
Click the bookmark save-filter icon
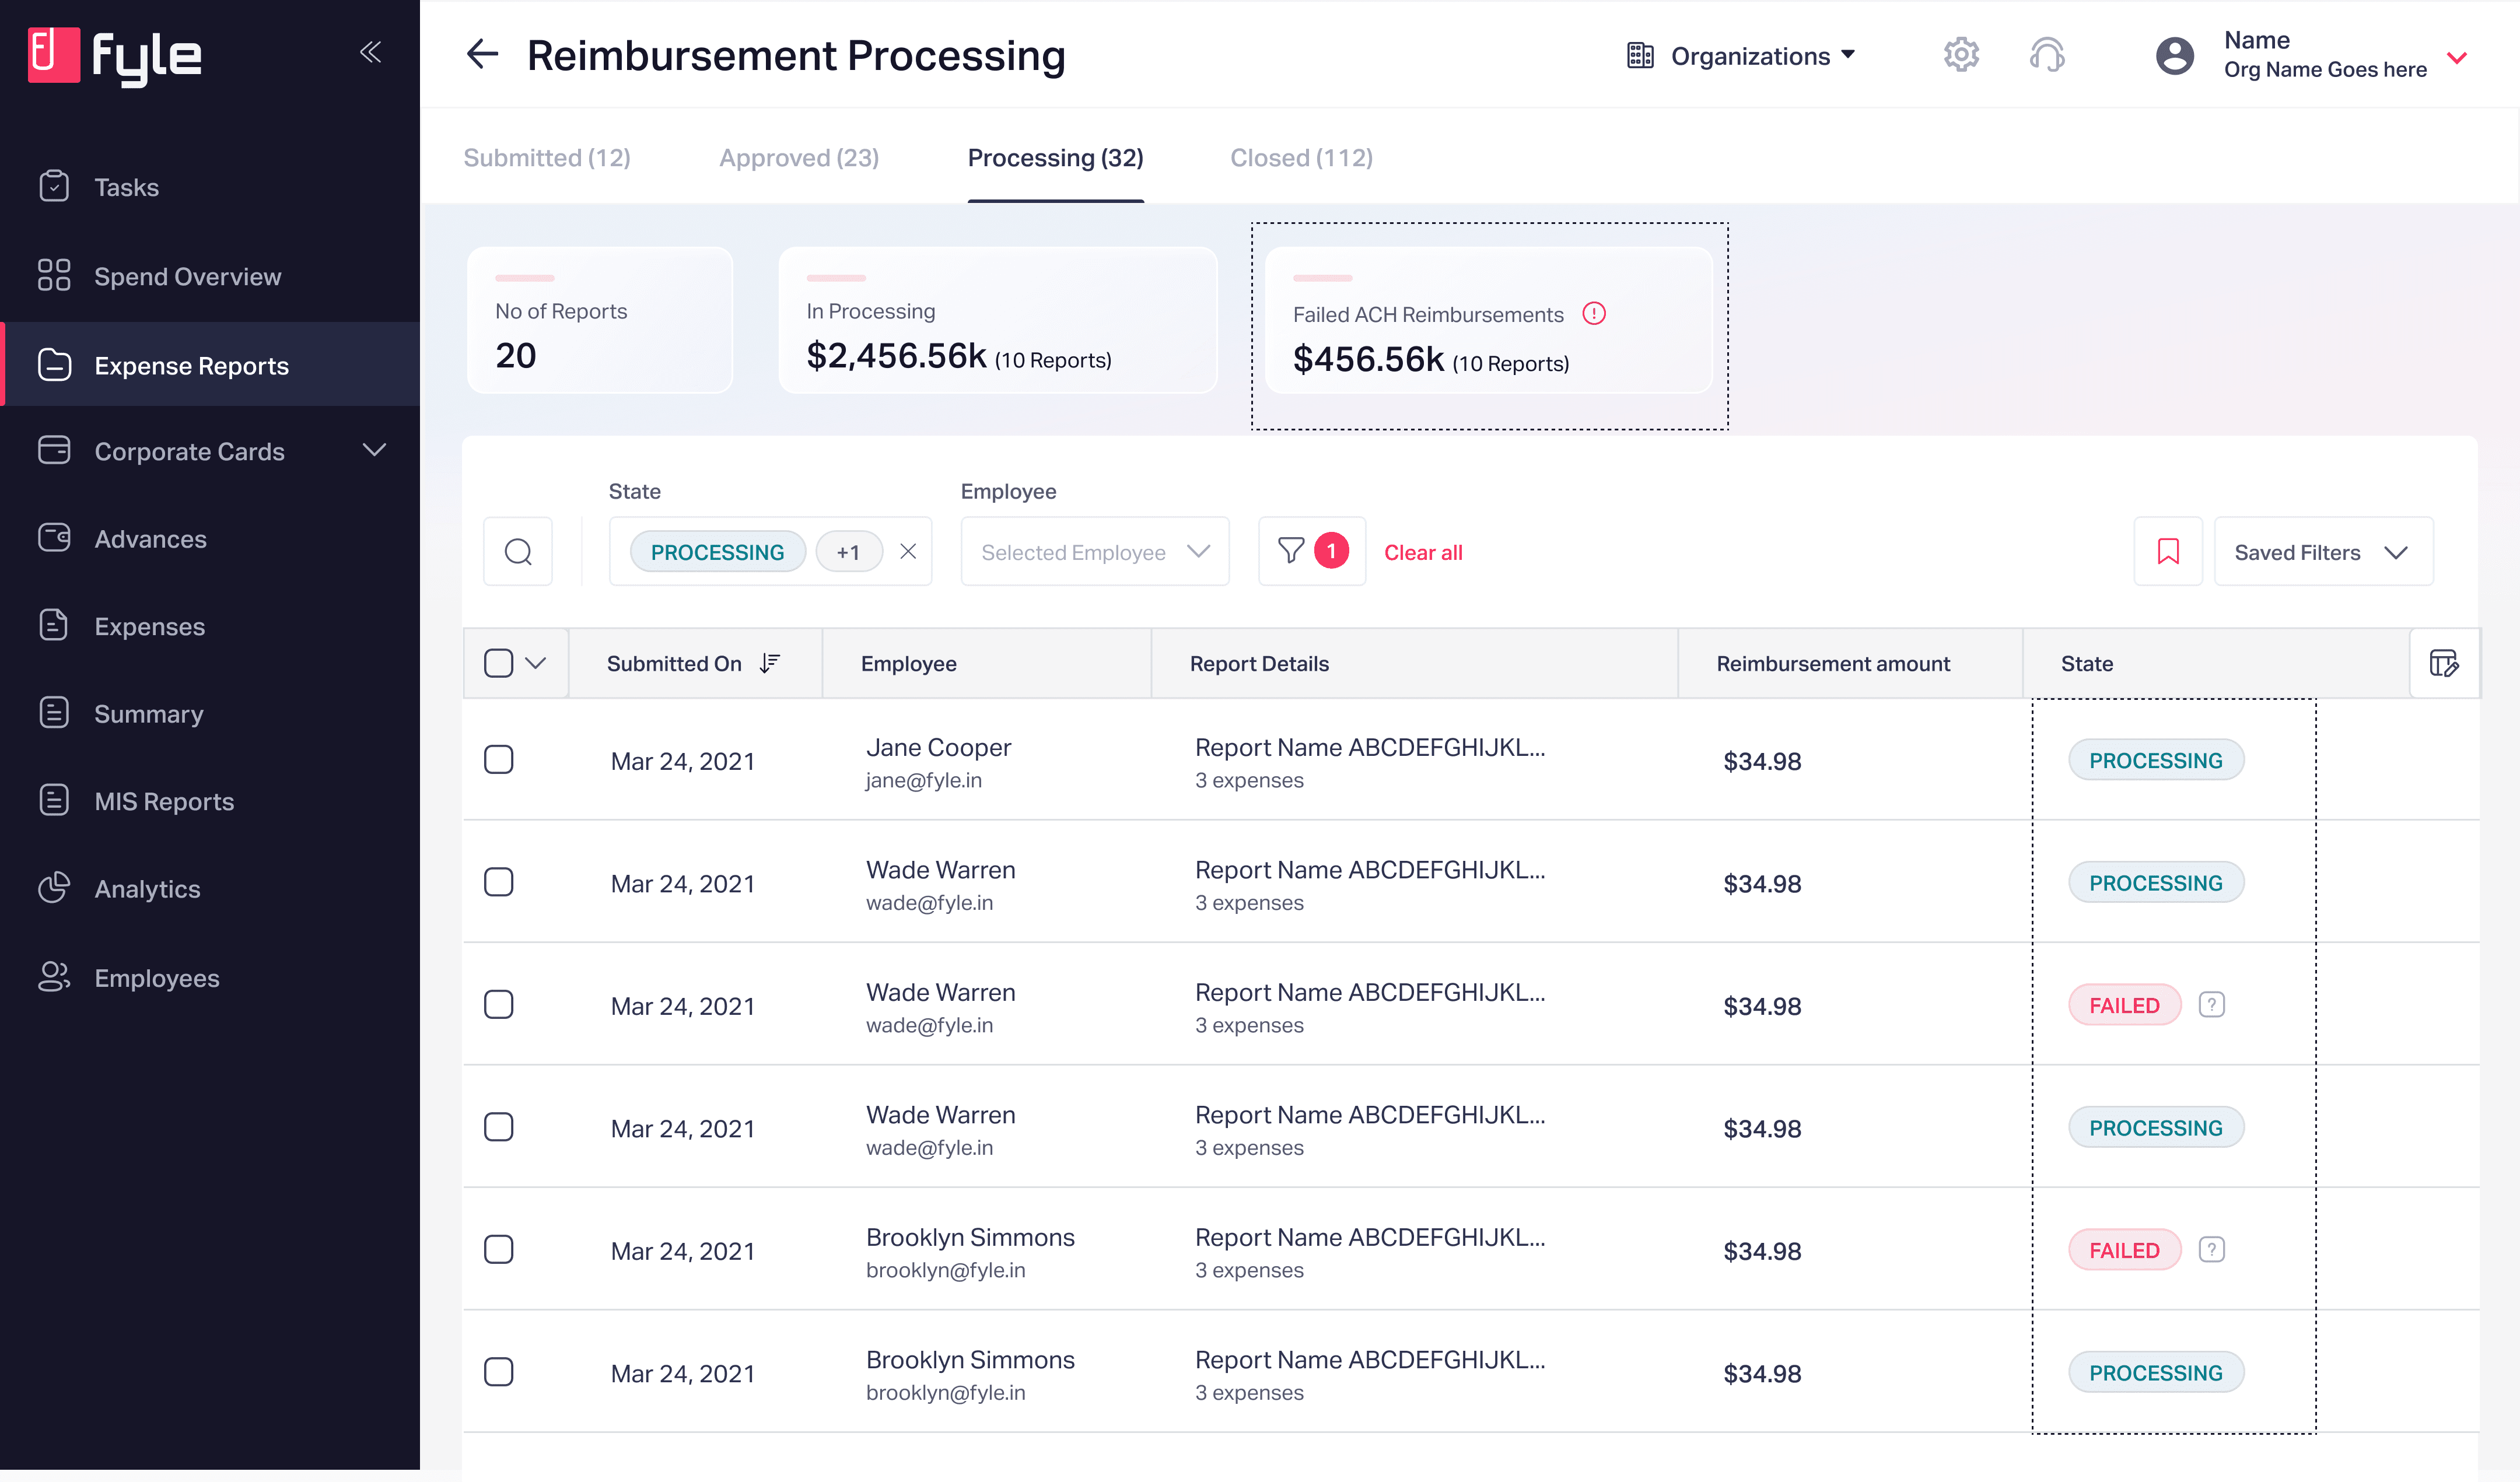pyautogui.click(x=2168, y=552)
